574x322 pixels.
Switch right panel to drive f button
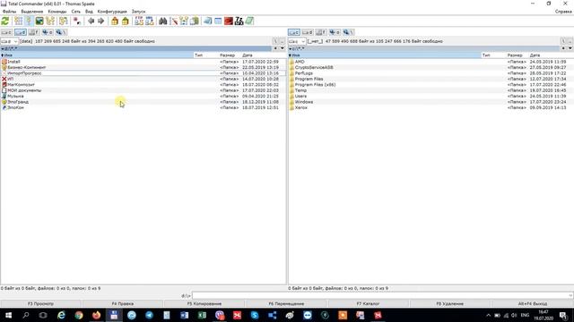[321, 32]
